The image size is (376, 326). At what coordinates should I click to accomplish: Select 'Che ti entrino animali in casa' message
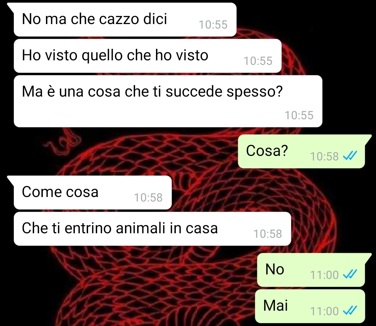pyautogui.click(x=152, y=229)
